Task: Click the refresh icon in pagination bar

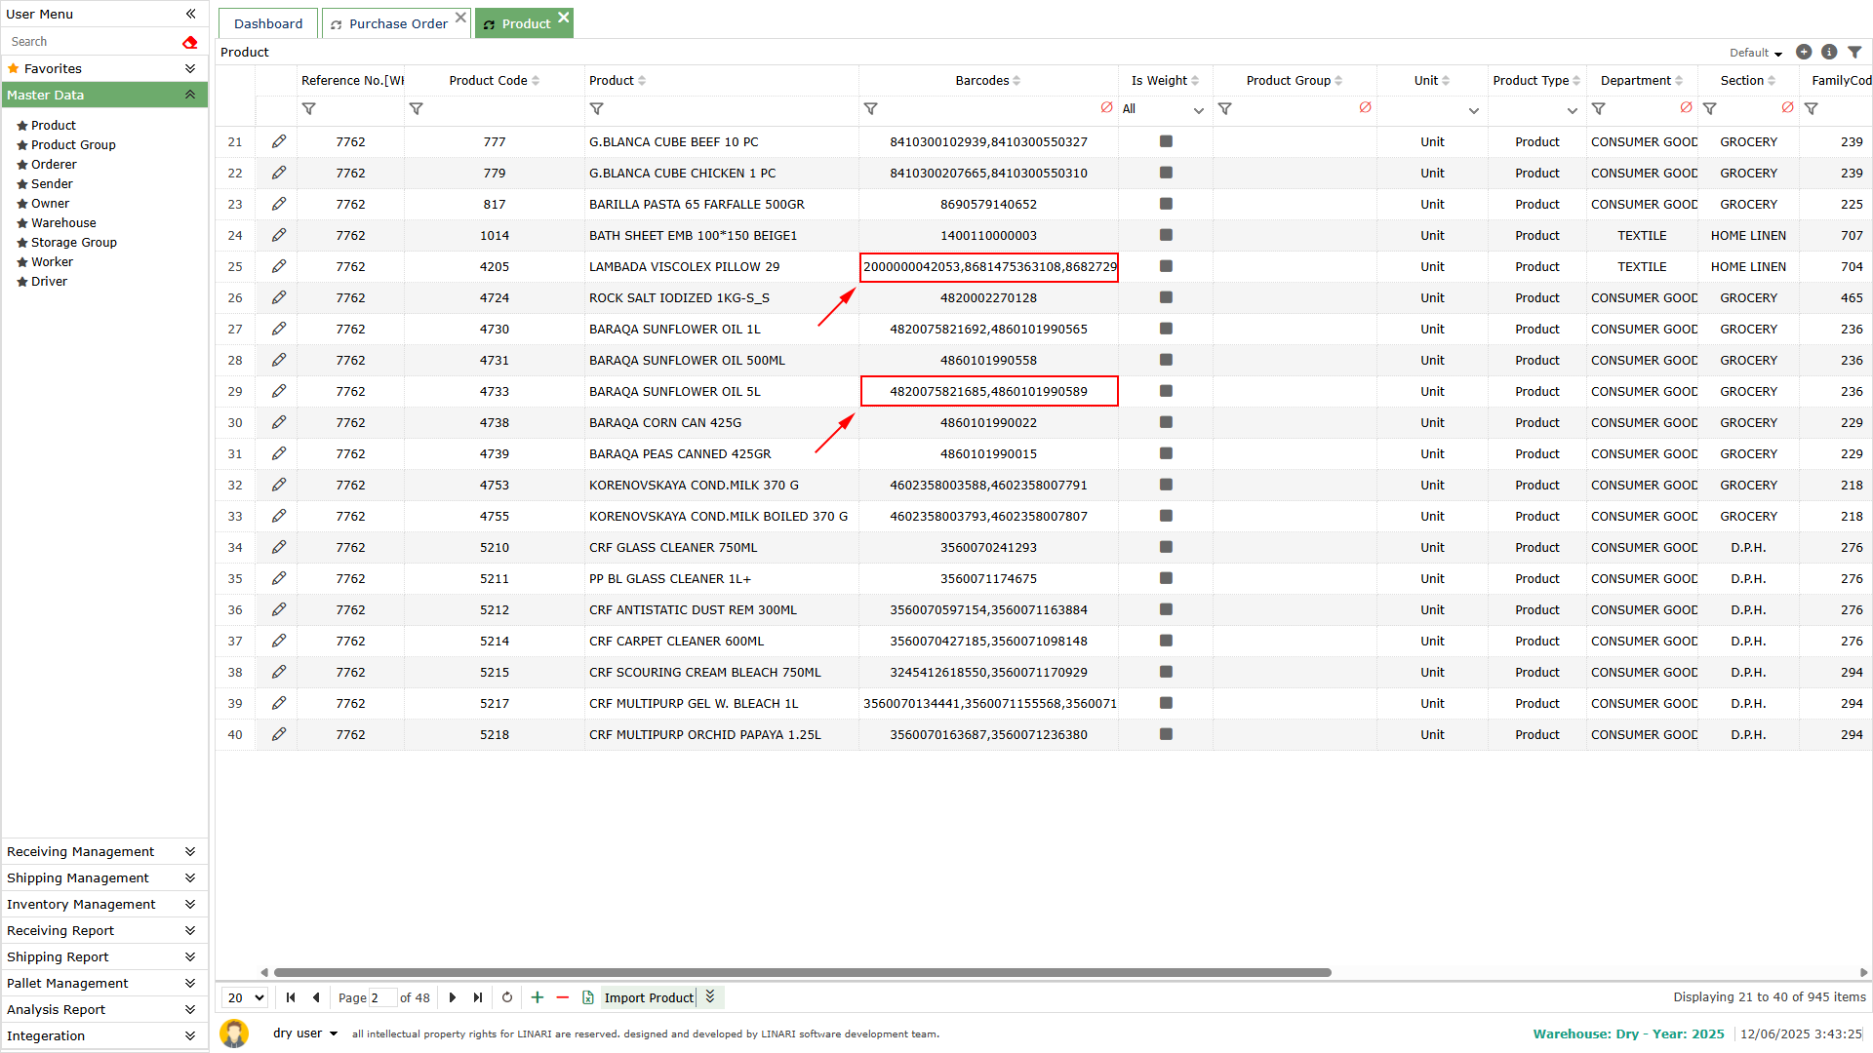Action: click(x=507, y=997)
